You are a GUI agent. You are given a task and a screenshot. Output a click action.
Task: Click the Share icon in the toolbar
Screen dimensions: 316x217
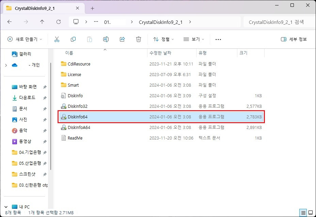point(122,39)
